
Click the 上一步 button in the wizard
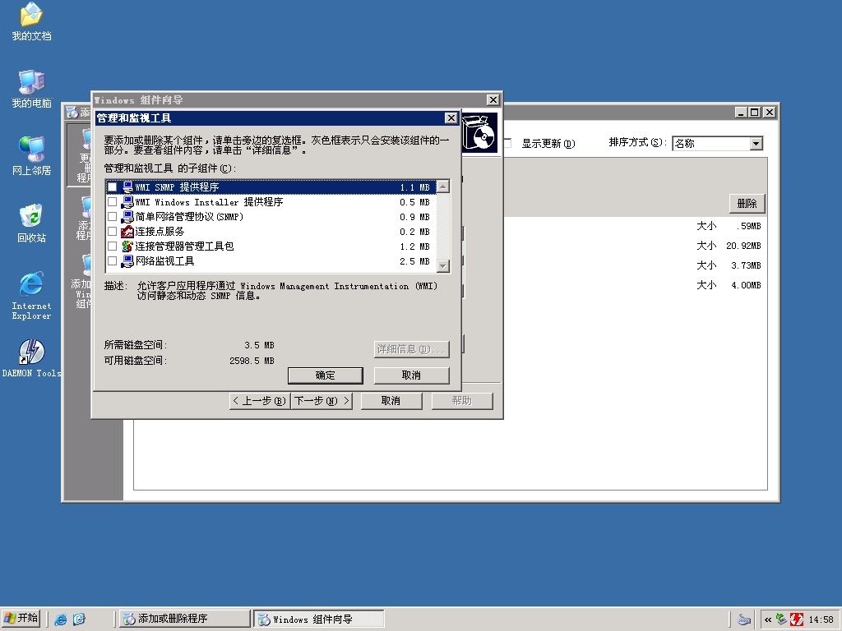point(260,401)
